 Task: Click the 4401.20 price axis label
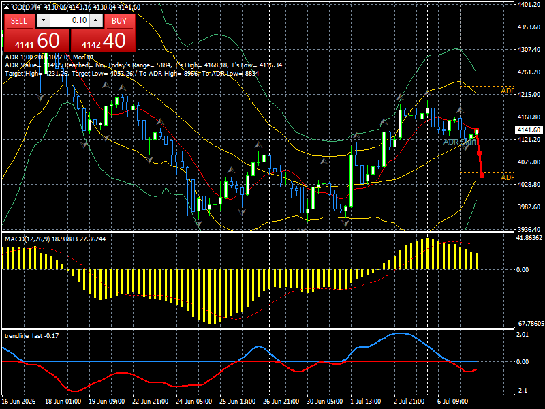click(529, 5)
